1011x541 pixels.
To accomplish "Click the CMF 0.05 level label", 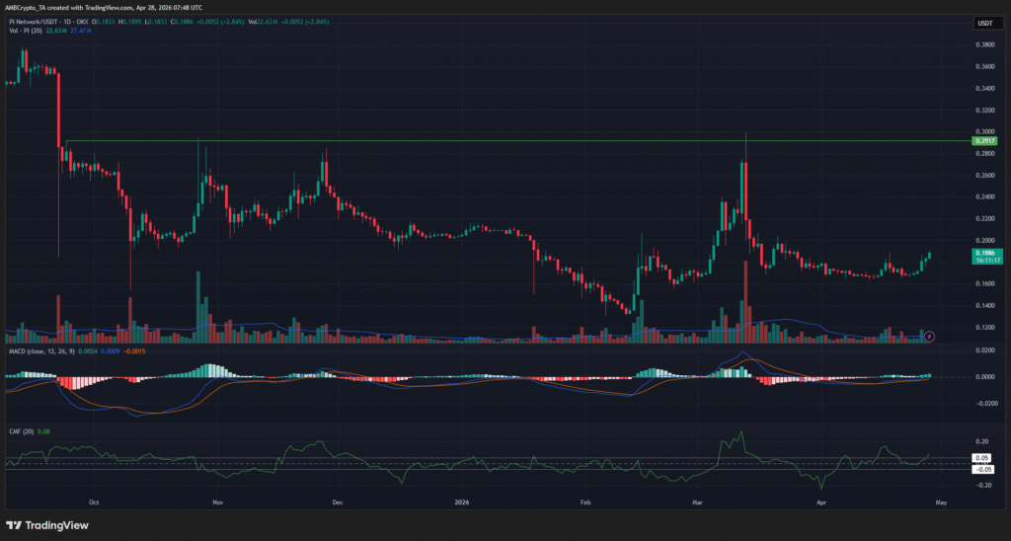I will (x=982, y=458).
